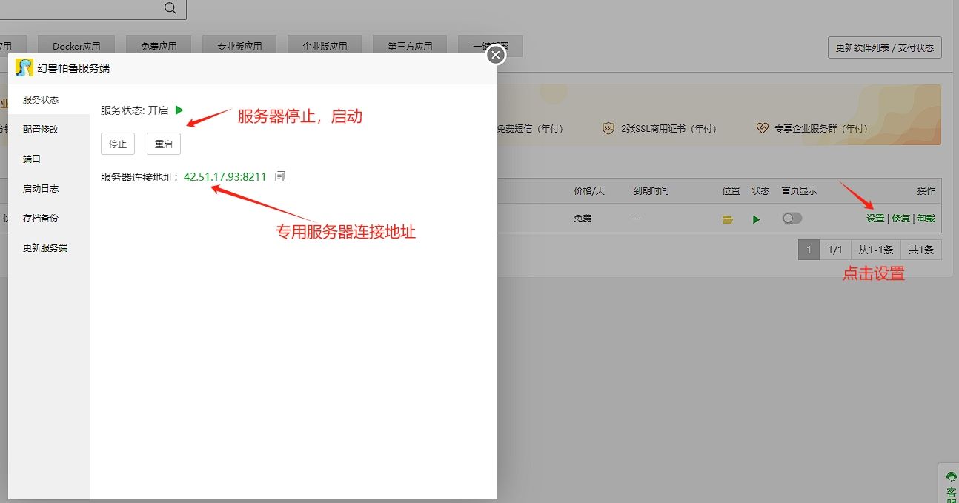Select the 企业版应用 category tab
Image resolution: width=959 pixels, height=503 pixels.
tap(325, 46)
